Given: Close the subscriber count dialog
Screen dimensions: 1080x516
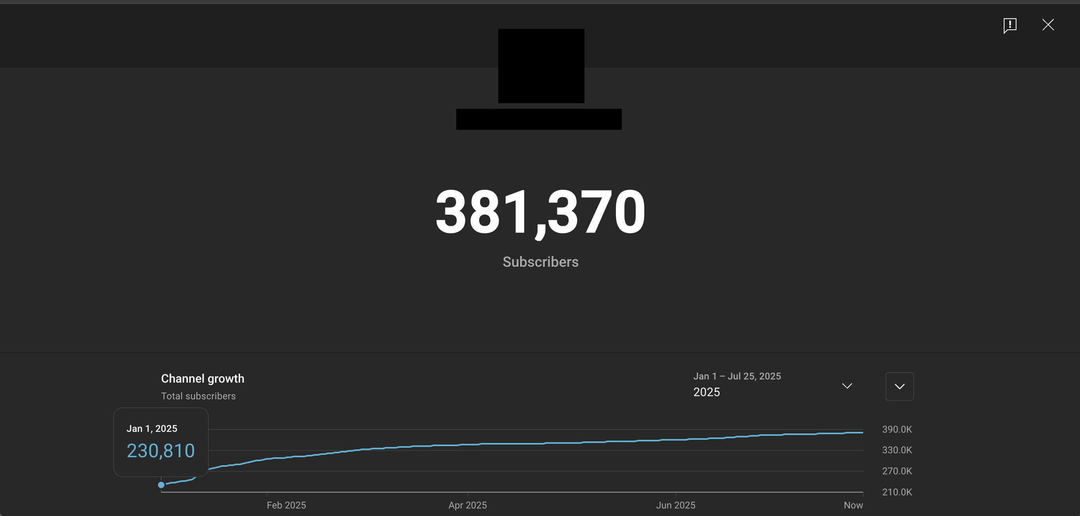Looking at the screenshot, I should (1048, 25).
